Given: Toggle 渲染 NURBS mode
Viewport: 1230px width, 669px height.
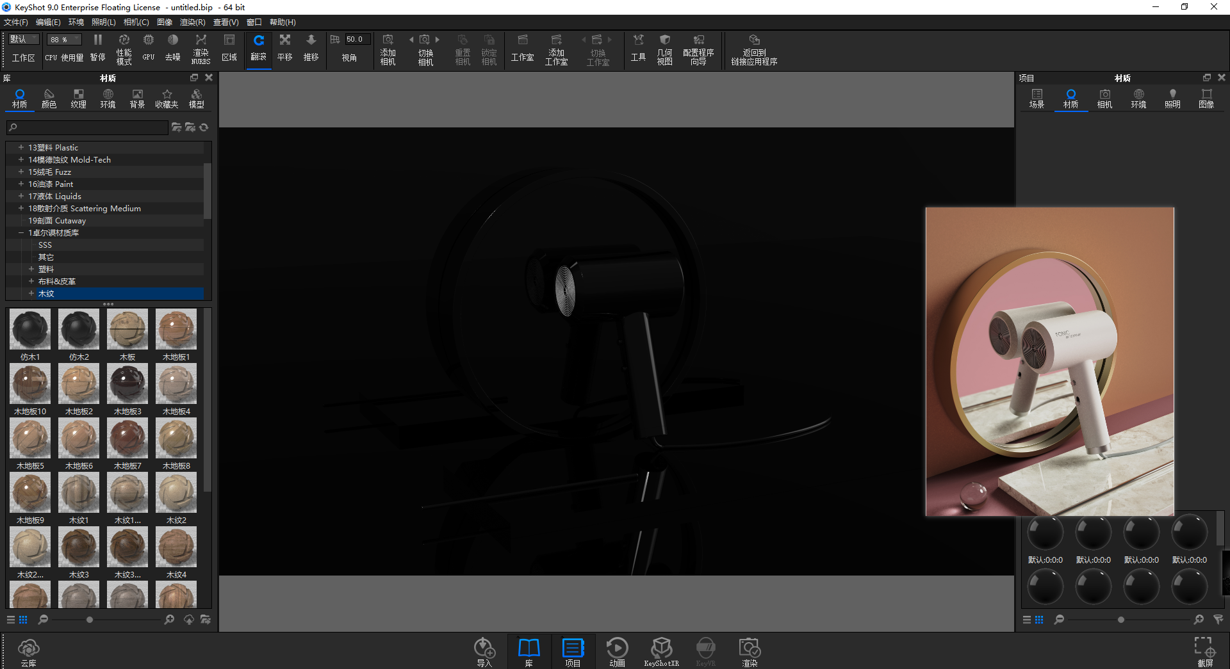Looking at the screenshot, I should tap(201, 49).
